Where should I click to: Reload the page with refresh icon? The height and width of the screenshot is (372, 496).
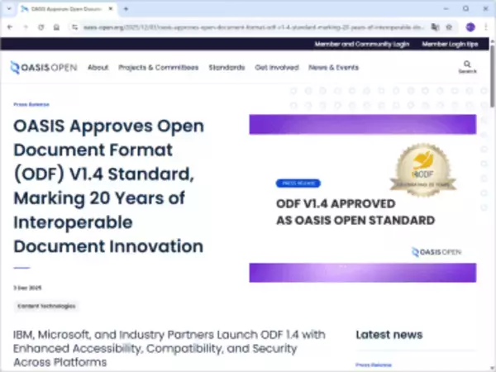tap(41, 27)
